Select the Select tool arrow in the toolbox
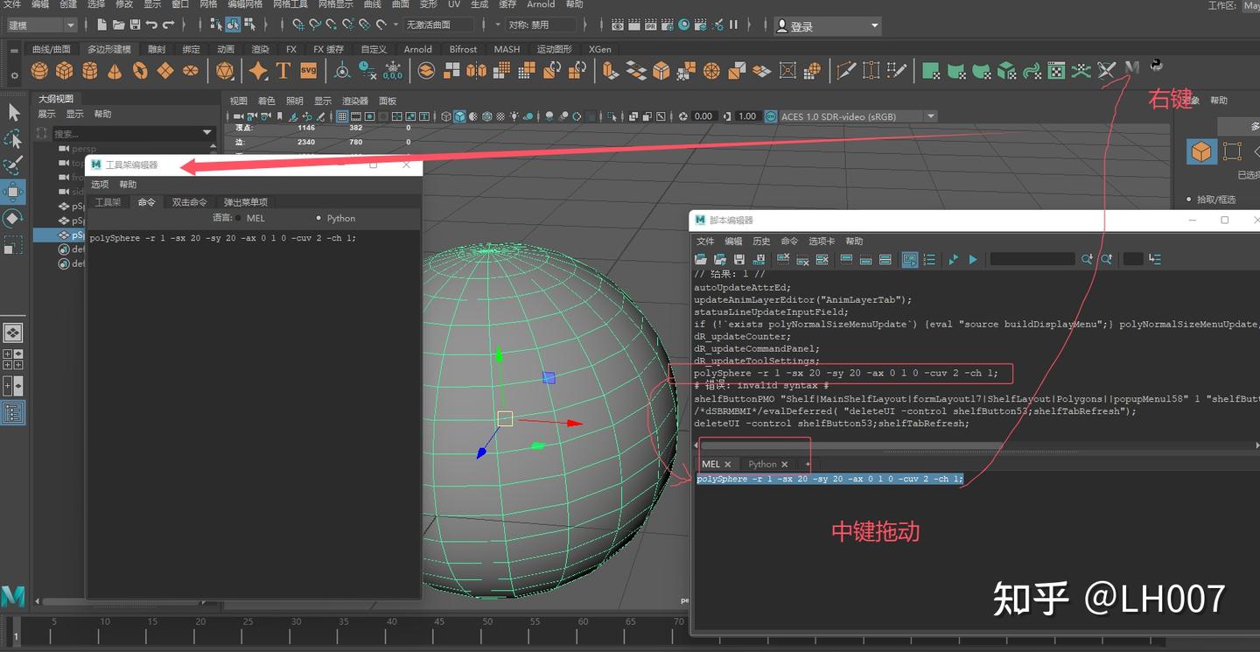 point(13,112)
